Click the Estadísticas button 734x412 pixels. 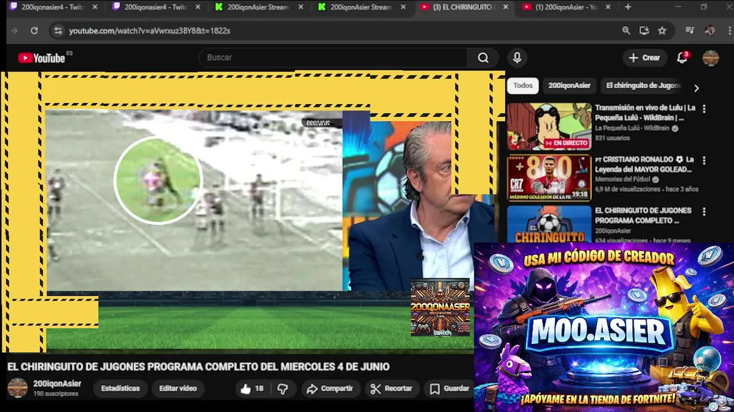click(120, 389)
